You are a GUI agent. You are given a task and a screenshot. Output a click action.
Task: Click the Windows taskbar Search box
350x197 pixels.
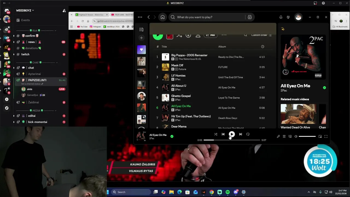coord(131,192)
